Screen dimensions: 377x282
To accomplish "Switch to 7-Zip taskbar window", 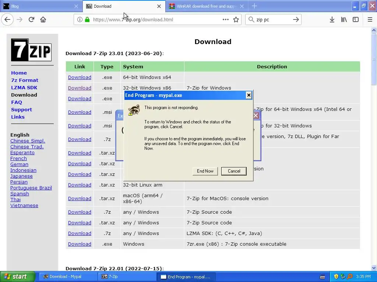I will [127, 276].
